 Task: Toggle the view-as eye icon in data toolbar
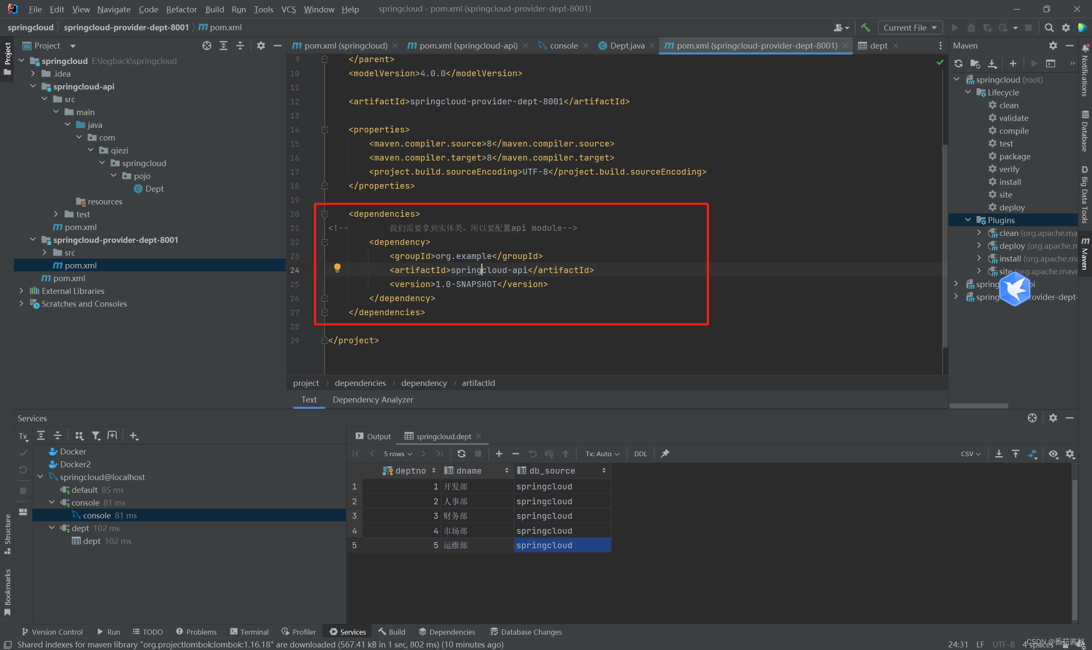(x=1053, y=454)
